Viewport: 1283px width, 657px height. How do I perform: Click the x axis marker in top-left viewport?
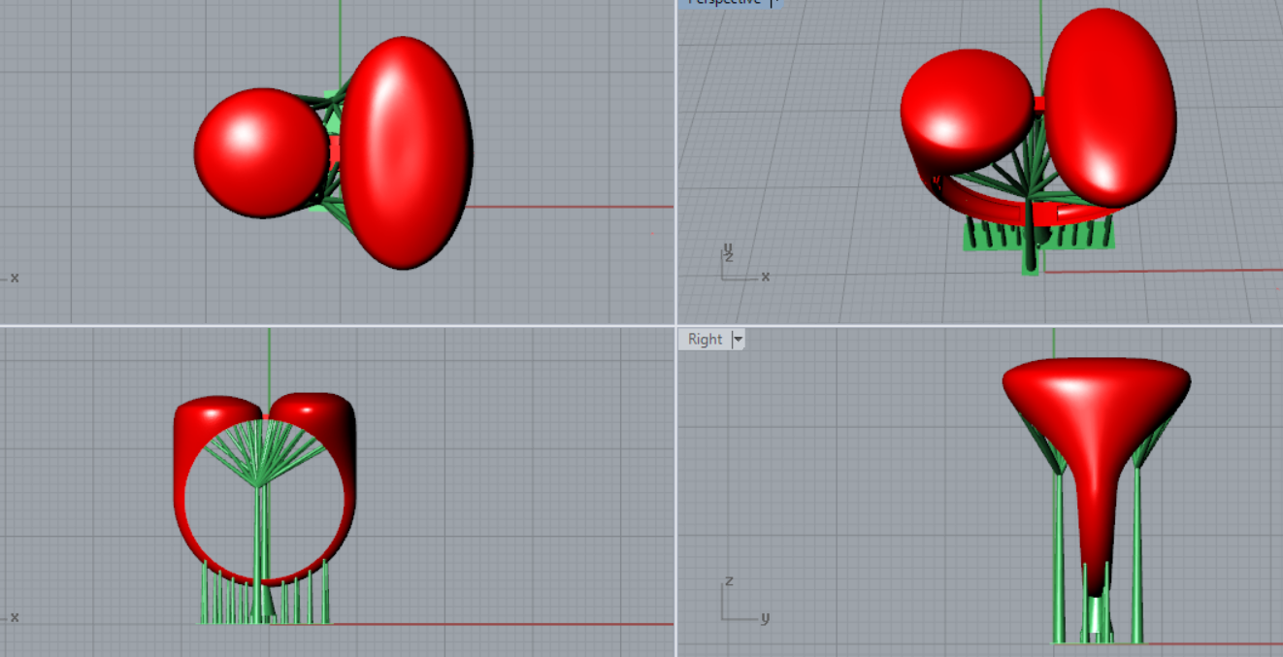tap(14, 278)
